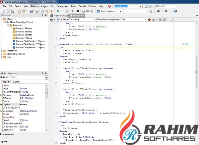The image size is (199, 145).
Task: Toggle the DoubleBuffered property checkbox
Action: pyautogui.click(x=22, y=127)
